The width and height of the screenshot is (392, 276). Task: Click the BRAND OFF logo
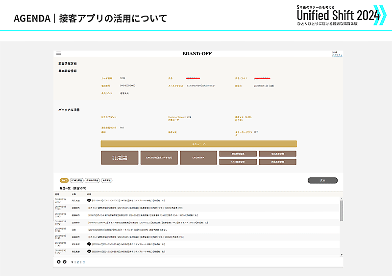pos(197,54)
